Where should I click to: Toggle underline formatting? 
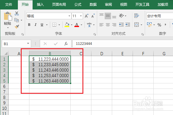42,25
